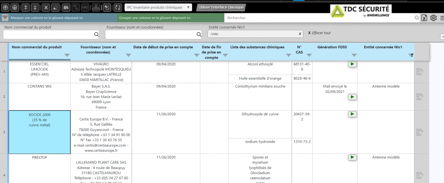The width and height of the screenshot is (444, 183).
Task: Click Utiliser l'interface classique tab
Action: click(x=221, y=7)
